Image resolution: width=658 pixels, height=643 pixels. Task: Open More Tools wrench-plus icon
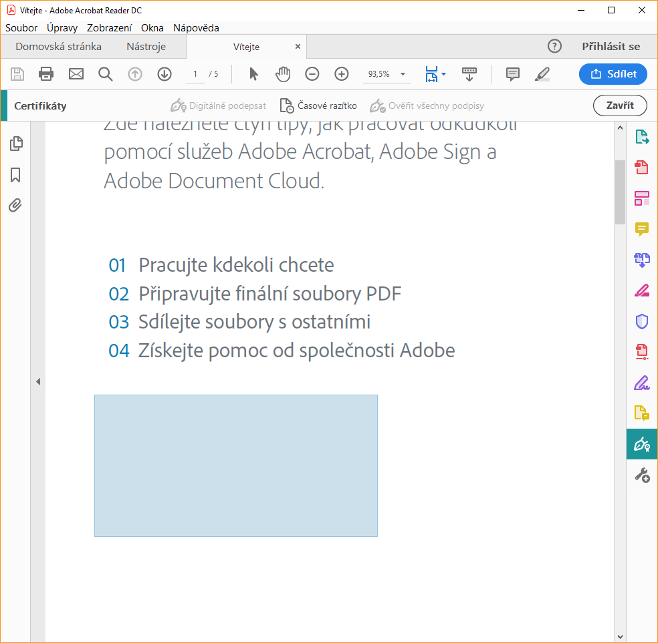coord(642,475)
